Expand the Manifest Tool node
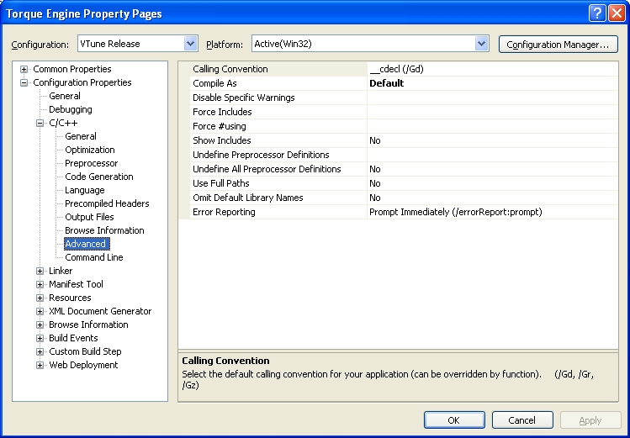Screen dimensions: 630x438 click(40, 284)
